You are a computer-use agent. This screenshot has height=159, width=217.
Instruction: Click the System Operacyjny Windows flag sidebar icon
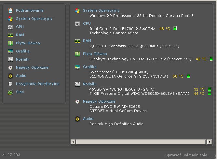point(10,19)
